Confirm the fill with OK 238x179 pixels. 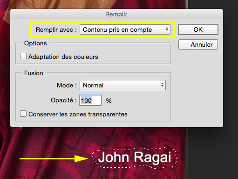tap(198, 29)
